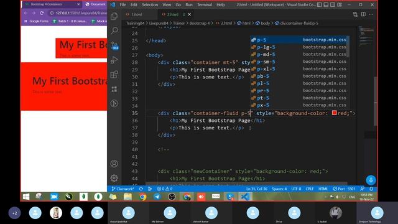Click Port : 5501 Live Server status
This screenshot has height=224, width=398.
pyautogui.click(x=344, y=189)
